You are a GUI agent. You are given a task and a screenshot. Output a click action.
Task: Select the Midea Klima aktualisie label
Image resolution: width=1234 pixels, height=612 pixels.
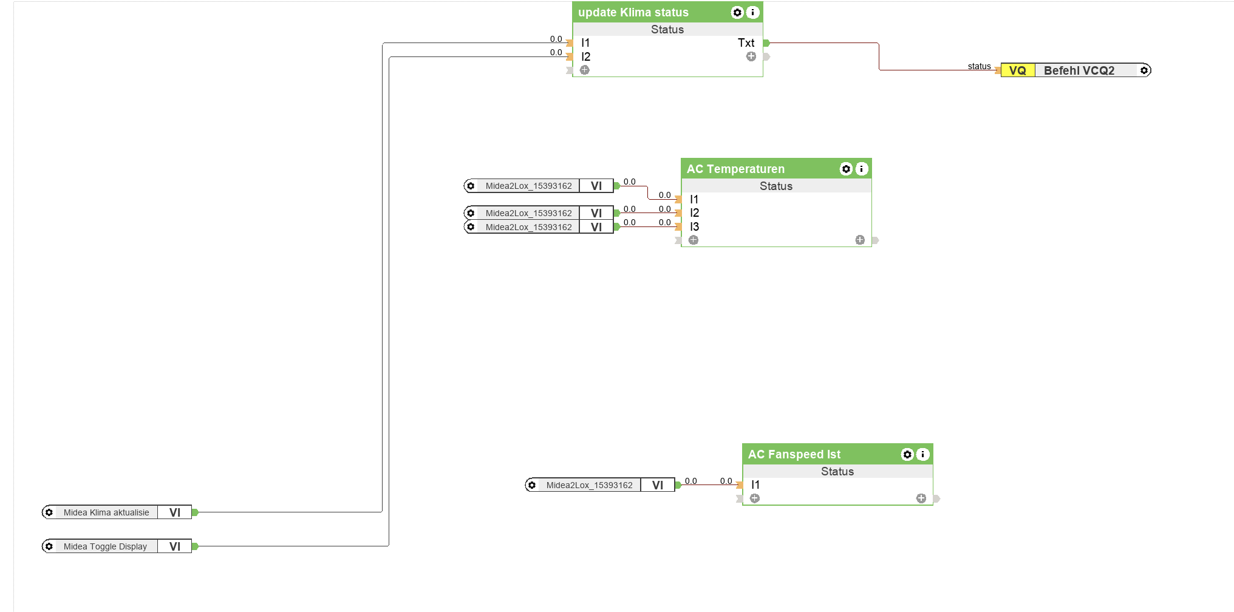pos(106,512)
